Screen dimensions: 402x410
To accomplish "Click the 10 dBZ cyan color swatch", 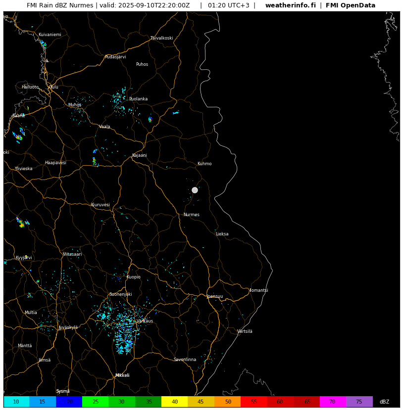I will point(16,402).
